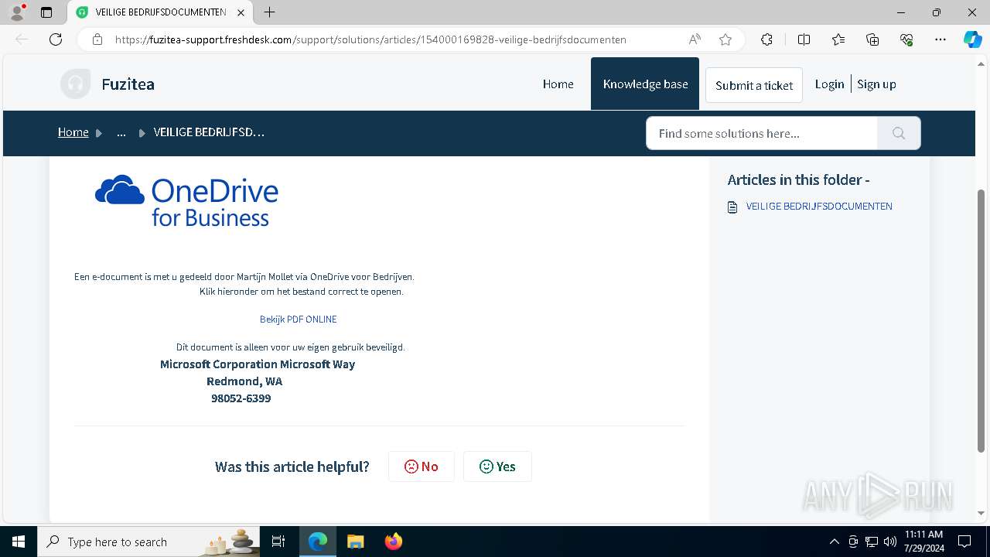Screen dimensions: 990x557
Task: Open Edge Settings and more menu
Action: click(940, 39)
